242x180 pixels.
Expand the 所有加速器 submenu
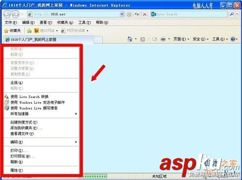[x=41, y=114]
